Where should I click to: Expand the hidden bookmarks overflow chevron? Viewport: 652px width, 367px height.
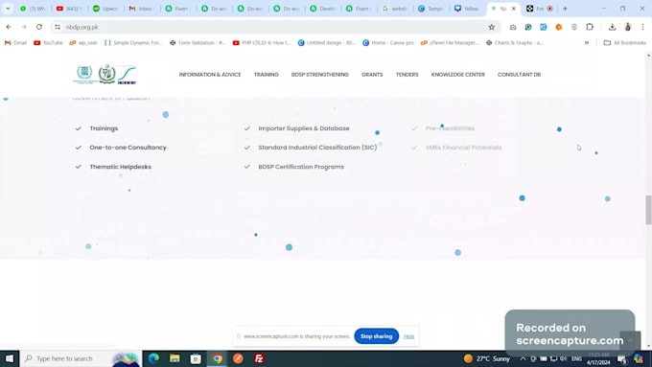587,42
